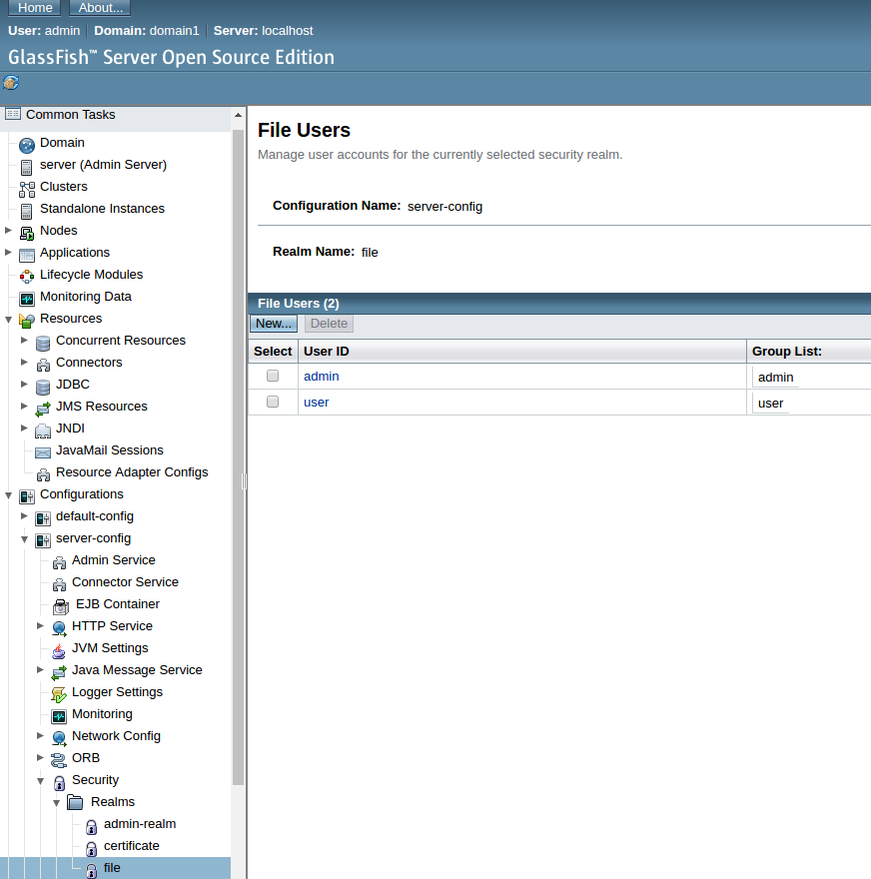Collapse the Realms tree node
The width and height of the screenshot is (871, 879).
pos(56,803)
